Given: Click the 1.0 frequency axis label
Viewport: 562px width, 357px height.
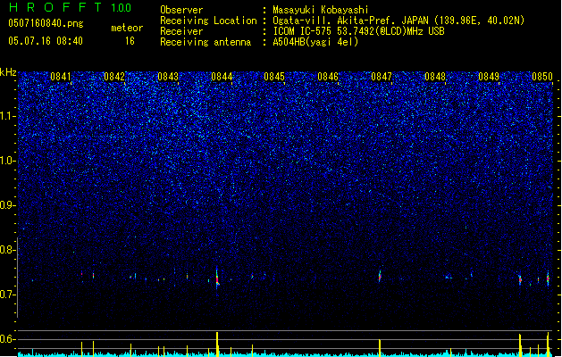Looking at the screenshot, I should point(8,161).
